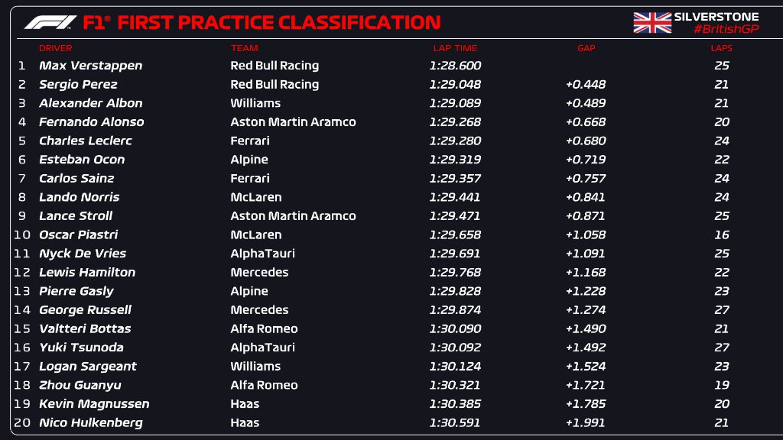
Task: Click the LAP TIME column header
Action: (454, 48)
